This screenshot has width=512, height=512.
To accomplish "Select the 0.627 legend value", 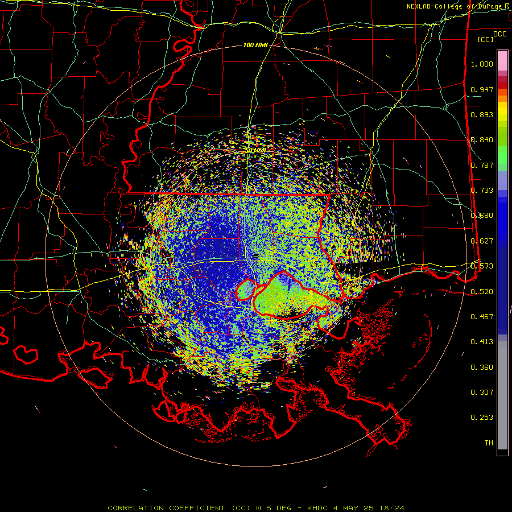I will pyautogui.click(x=482, y=241).
